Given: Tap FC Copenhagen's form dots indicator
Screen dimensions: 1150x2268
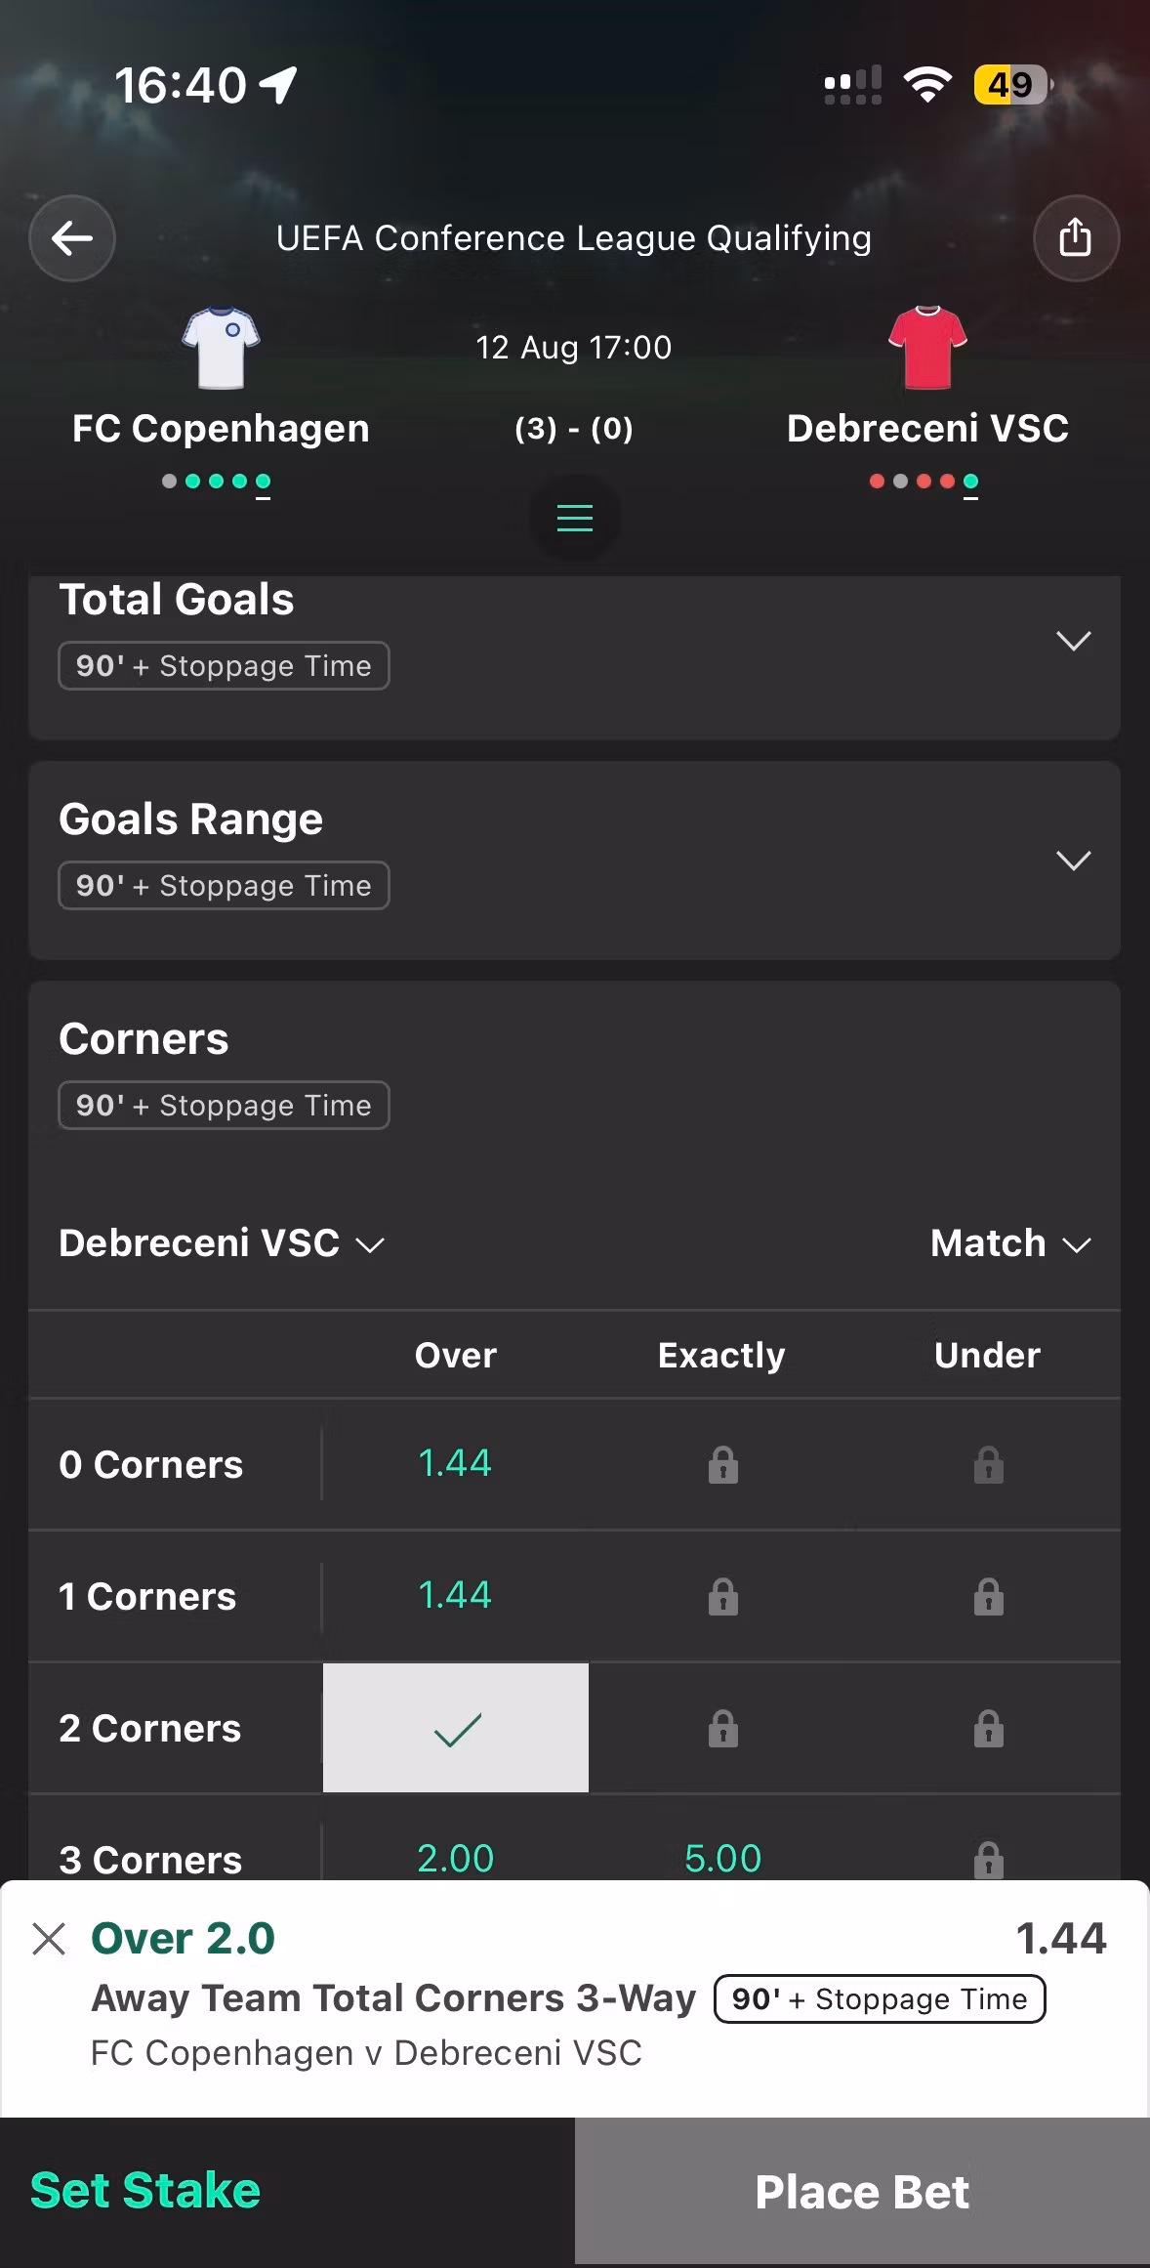Looking at the screenshot, I should 217,482.
